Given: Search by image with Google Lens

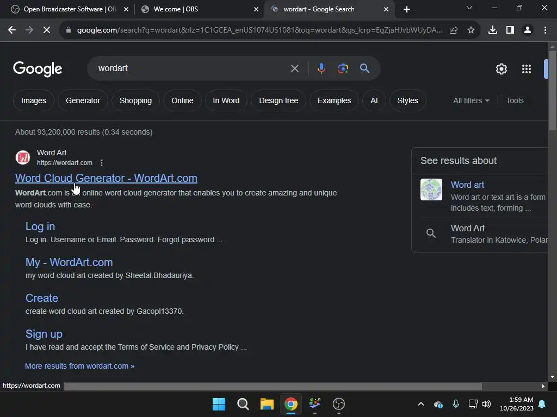Looking at the screenshot, I should 343,68.
